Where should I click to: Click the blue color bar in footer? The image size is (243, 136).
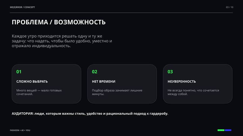click(x=228, y=130)
